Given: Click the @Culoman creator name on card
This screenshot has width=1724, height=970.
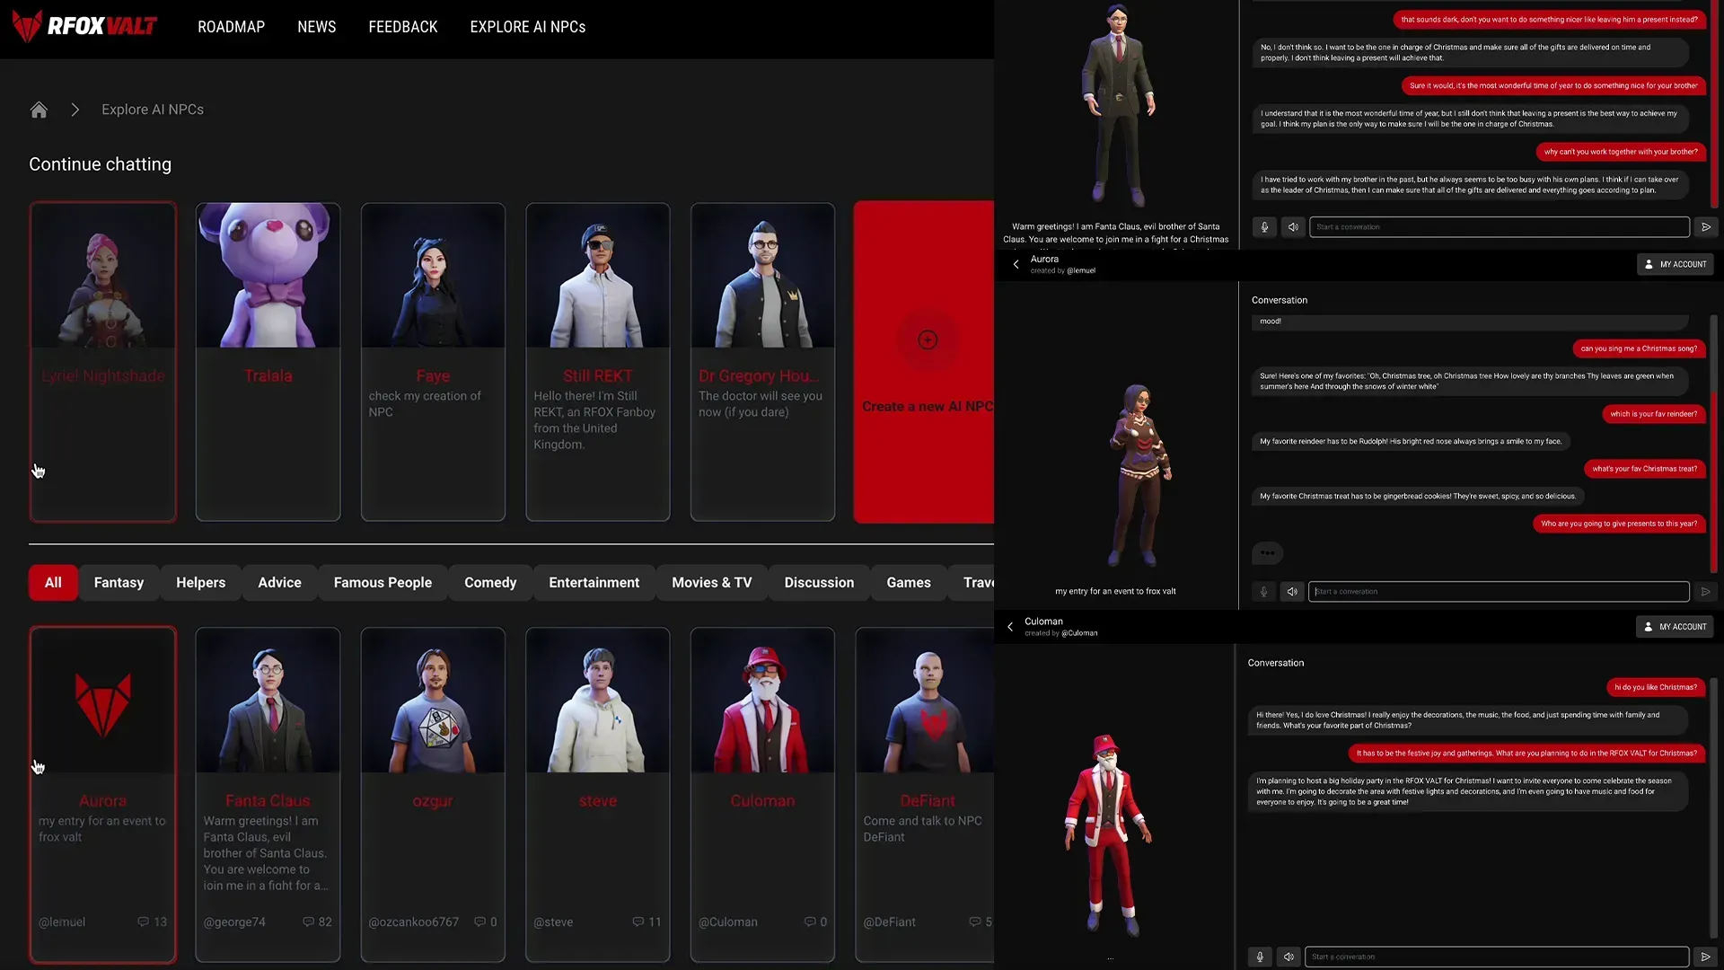Looking at the screenshot, I should [x=728, y=921].
